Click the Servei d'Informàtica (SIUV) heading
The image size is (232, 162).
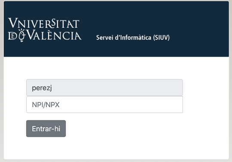pyautogui.click(x=133, y=38)
